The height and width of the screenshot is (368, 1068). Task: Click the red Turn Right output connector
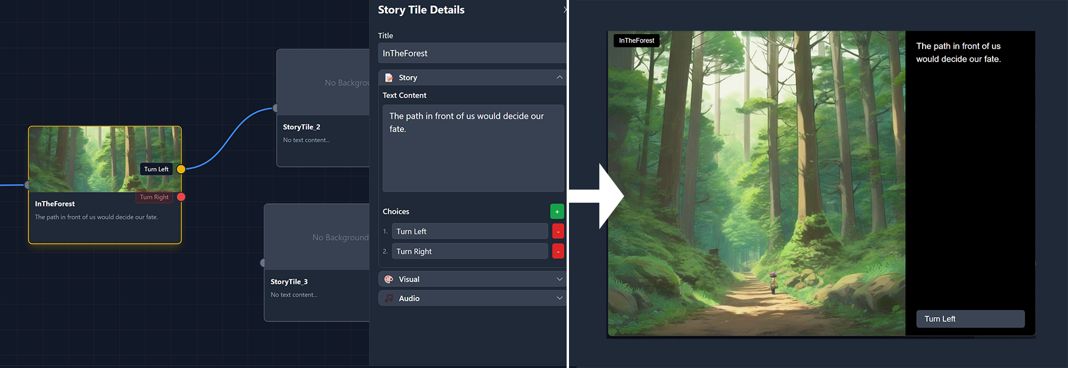[x=181, y=197]
